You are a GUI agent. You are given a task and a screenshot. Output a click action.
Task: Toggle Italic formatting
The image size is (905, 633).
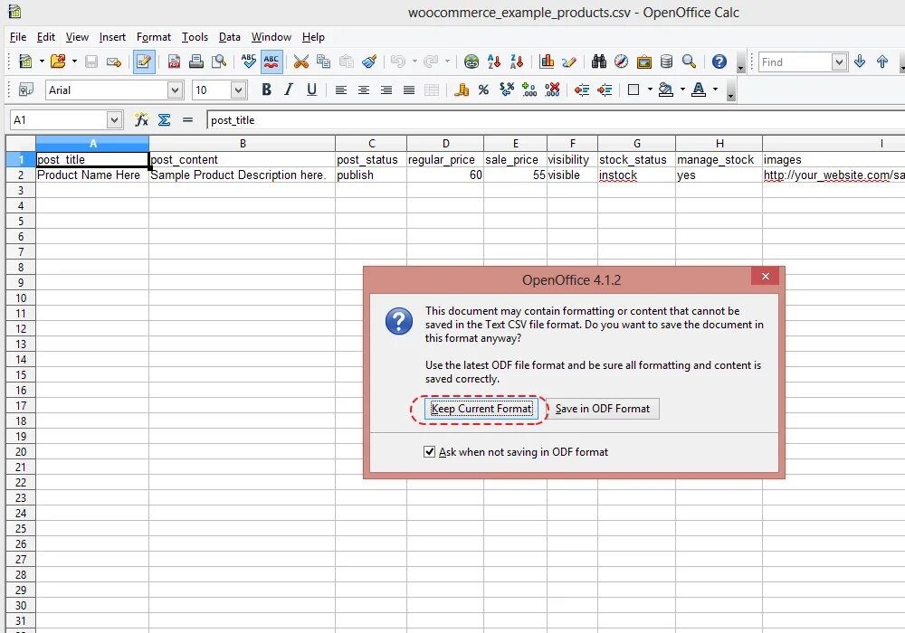289,90
